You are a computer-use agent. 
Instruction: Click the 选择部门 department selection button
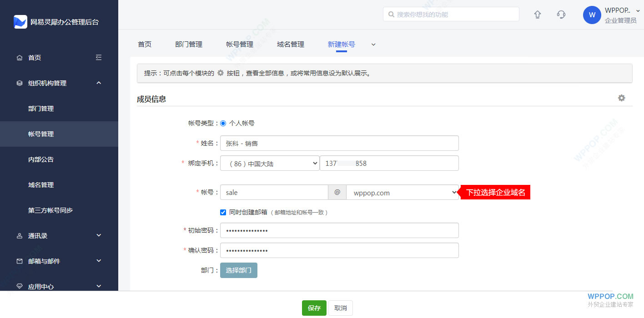238,270
